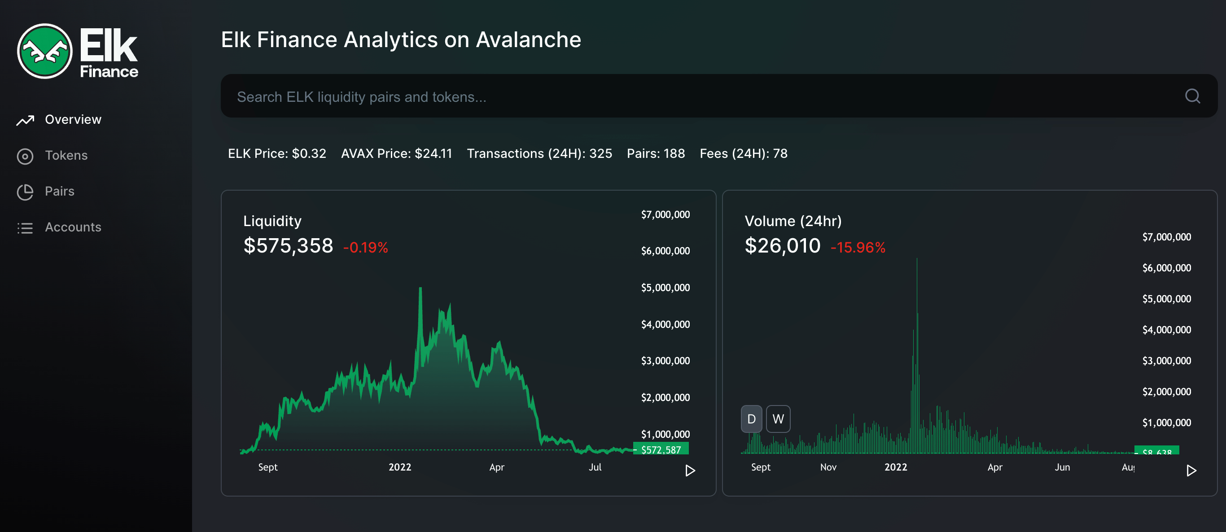The image size is (1226, 532).
Task: Click the Liquidity chart title
Action: point(272,221)
